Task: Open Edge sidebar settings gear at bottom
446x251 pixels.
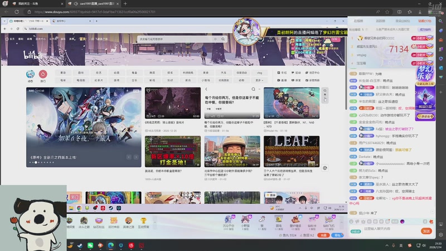Action: pos(440,235)
